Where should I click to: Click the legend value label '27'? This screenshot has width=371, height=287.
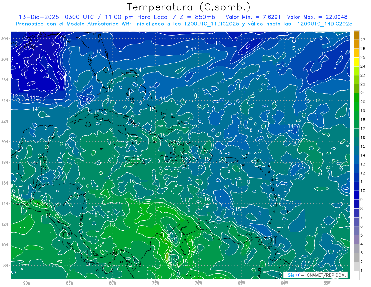[x=363, y=40]
